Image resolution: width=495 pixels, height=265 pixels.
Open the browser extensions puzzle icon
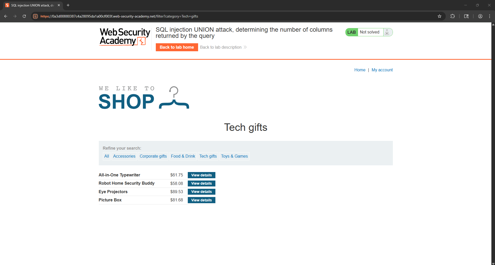452,16
